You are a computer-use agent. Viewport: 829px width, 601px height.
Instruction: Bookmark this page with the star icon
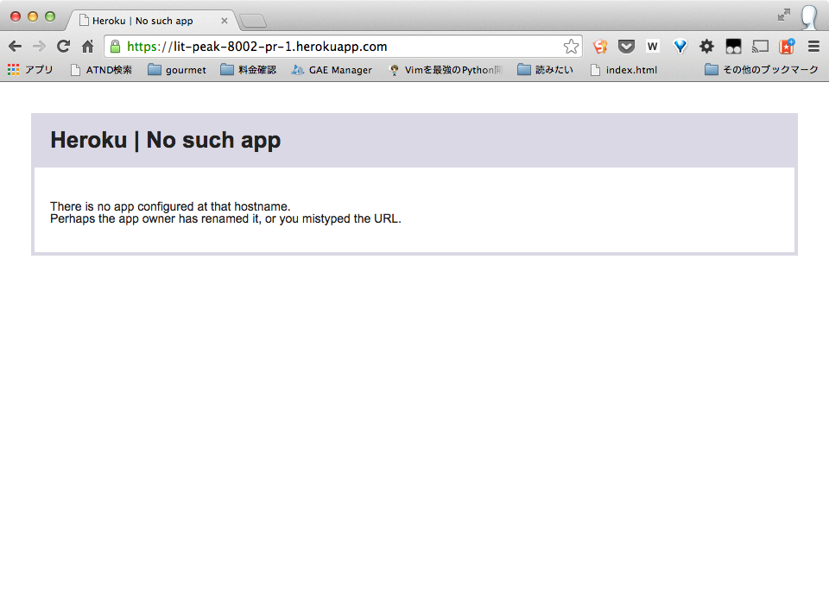point(571,47)
